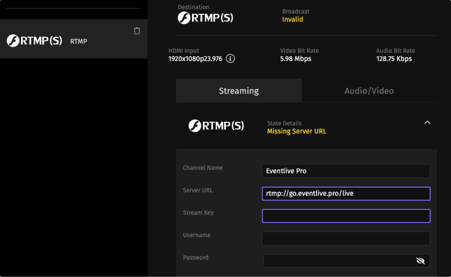Click the RTMP(S) logo beside State Details
The width and height of the screenshot is (451, 277).
click(x=216, y=126)
